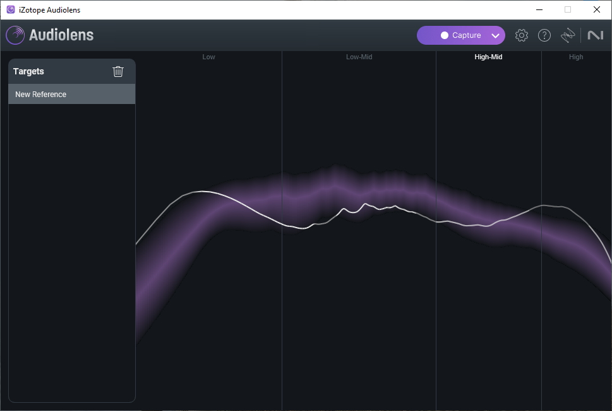Screen dimensions: 612x411
Task: Select the Low frequency band label
Action: click(x=208, y=57)
